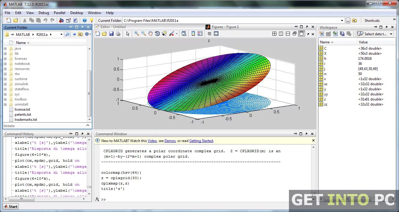Launch Simulink from the main toolbar
This screenshot has width=399, height=212.
tap(61, 20)
